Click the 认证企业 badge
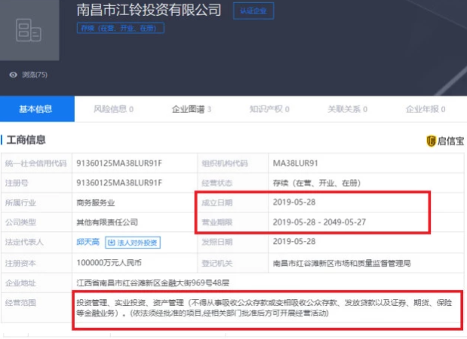467x339 pixels. pos(253,11)
